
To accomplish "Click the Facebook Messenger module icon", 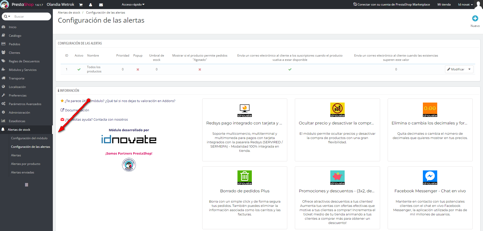I will [430, 177].
